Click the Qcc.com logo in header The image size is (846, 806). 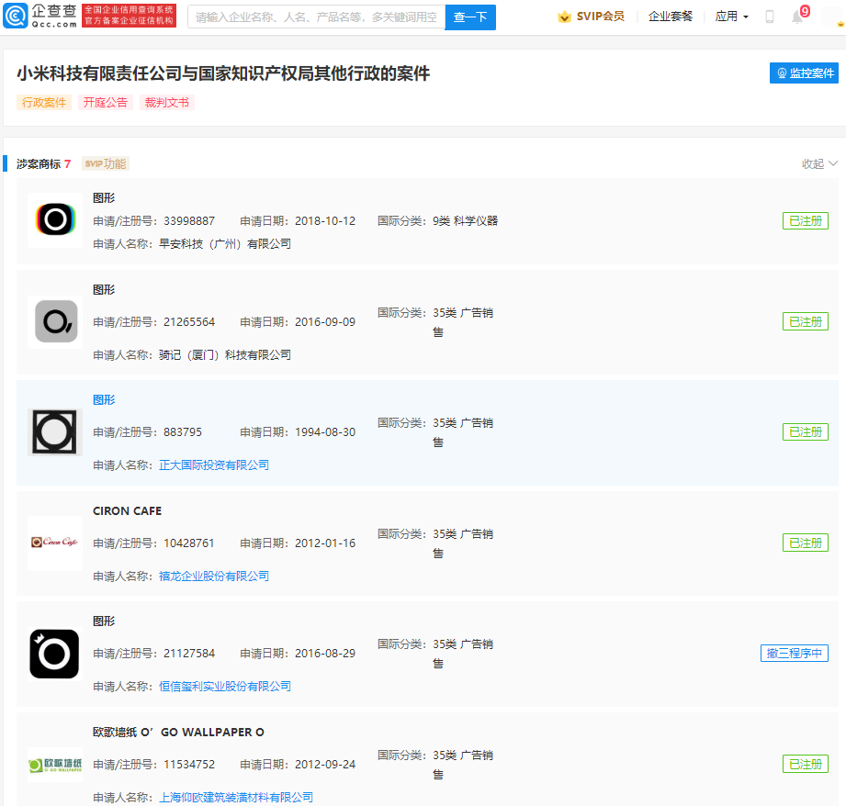(41, 16)
